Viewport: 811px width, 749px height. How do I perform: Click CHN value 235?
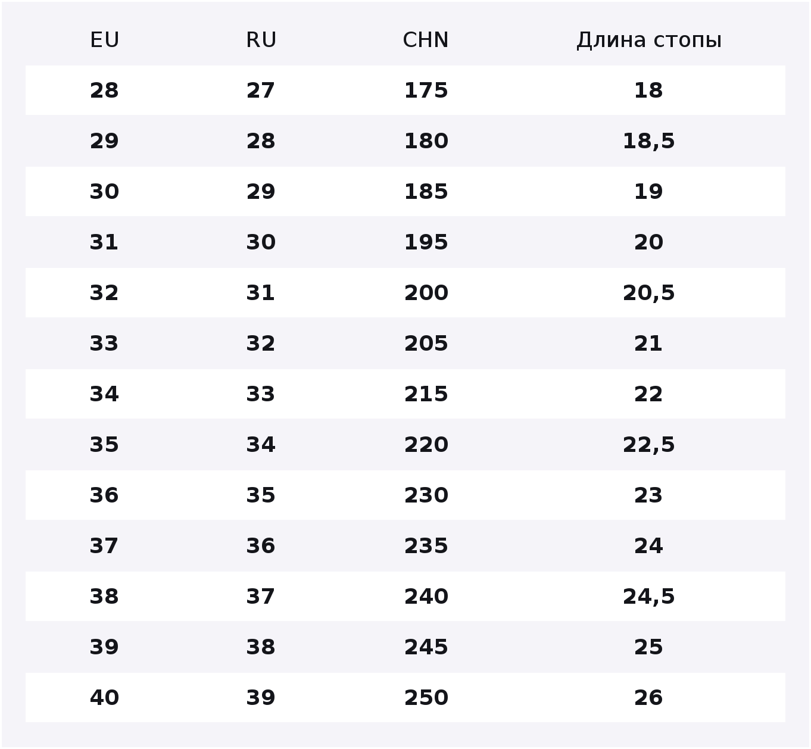tap(426, 546)
